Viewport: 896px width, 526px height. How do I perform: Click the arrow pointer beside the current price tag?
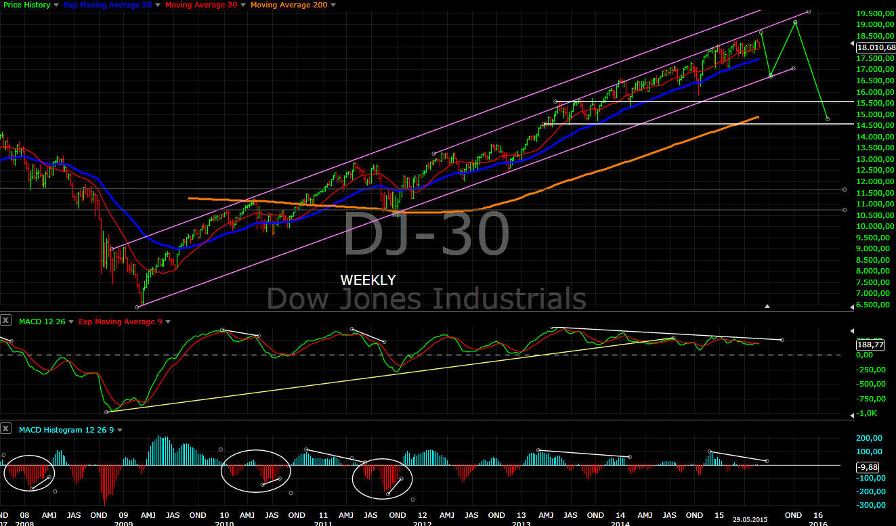coord(851,44)
